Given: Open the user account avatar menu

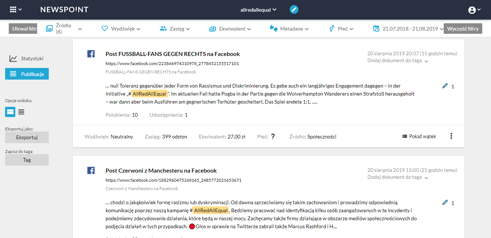Looking at the screenshot, I should coord(472,10).
